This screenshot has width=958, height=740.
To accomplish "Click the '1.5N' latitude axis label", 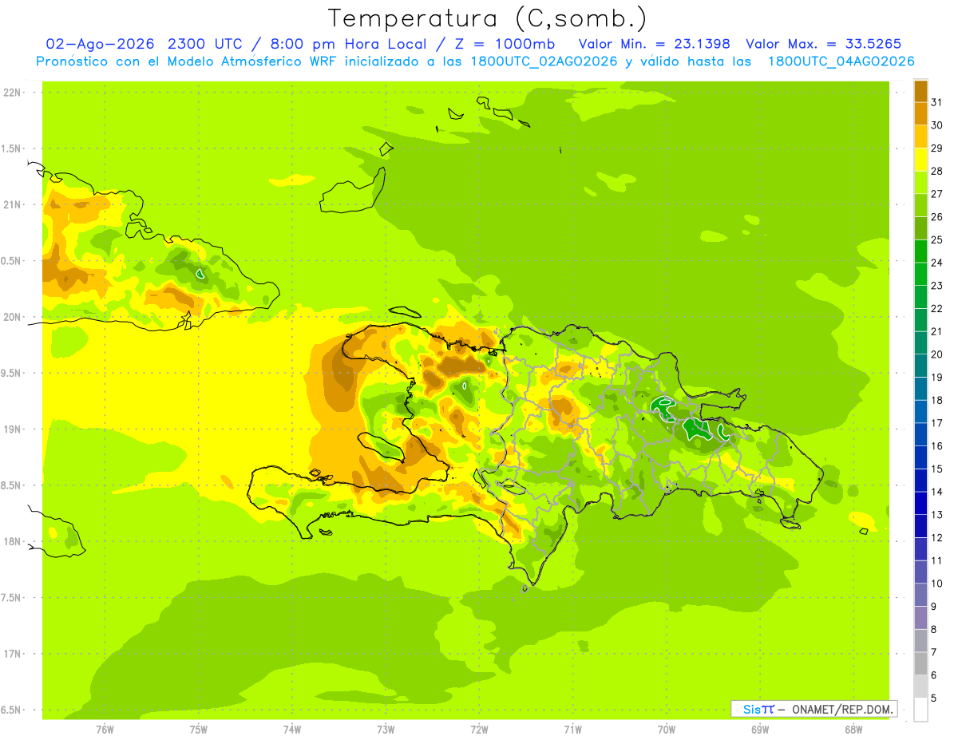I will (x=12, y=148).
